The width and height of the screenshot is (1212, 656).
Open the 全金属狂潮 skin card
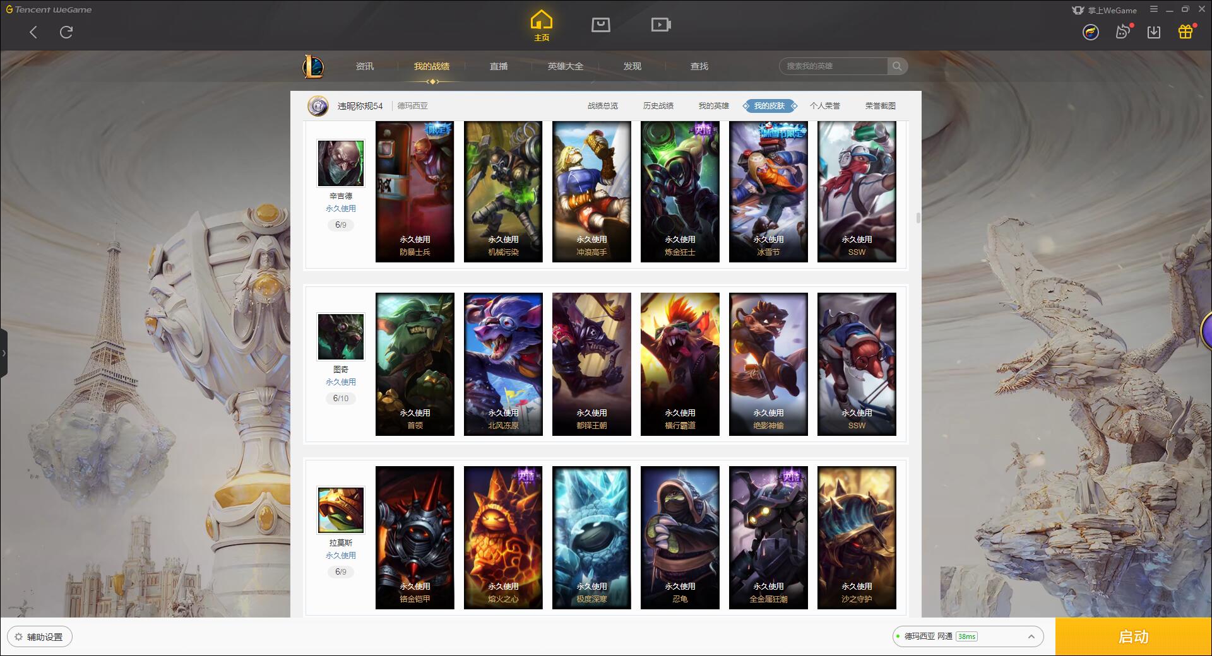[768, 537]
